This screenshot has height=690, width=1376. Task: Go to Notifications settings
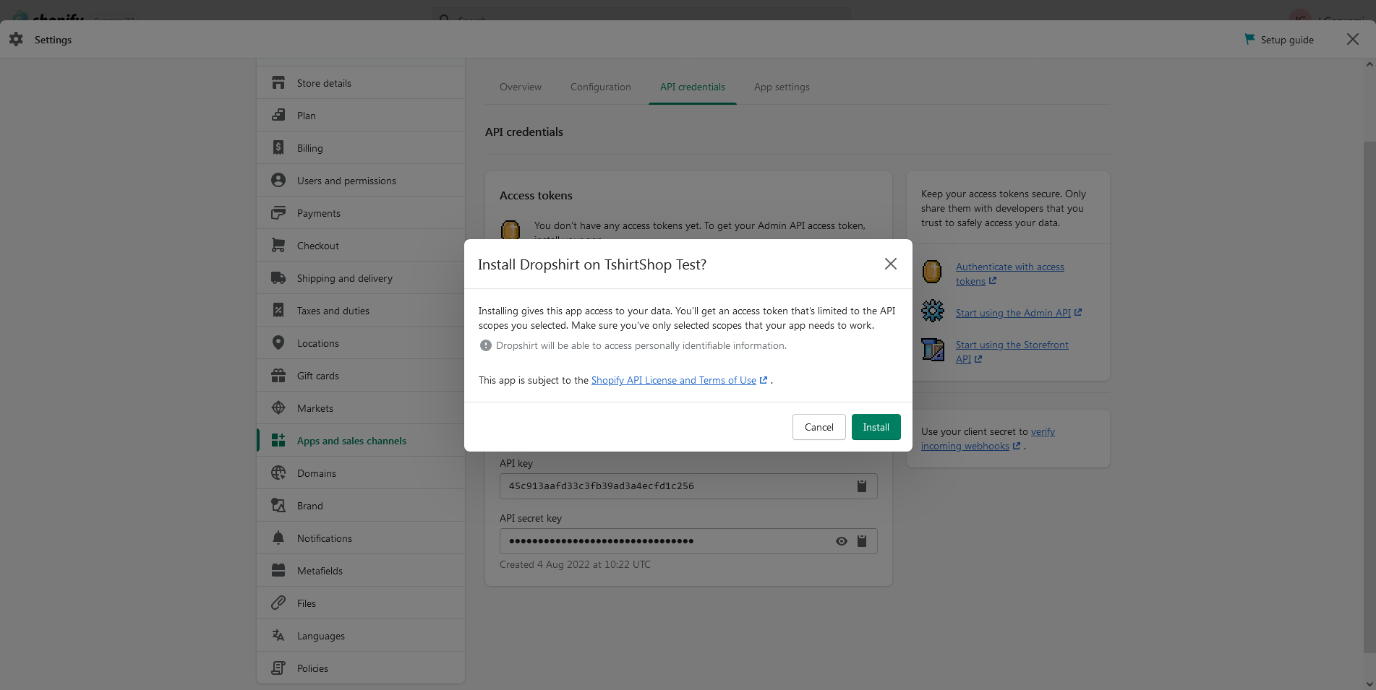click(361, 538)
